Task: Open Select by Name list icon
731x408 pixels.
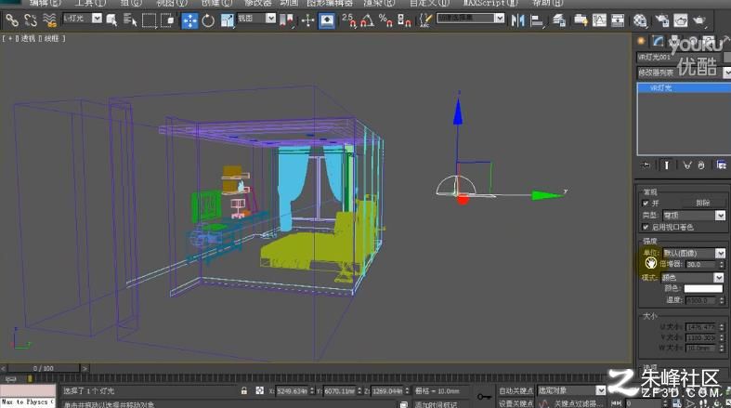Action: click(130, 20)
